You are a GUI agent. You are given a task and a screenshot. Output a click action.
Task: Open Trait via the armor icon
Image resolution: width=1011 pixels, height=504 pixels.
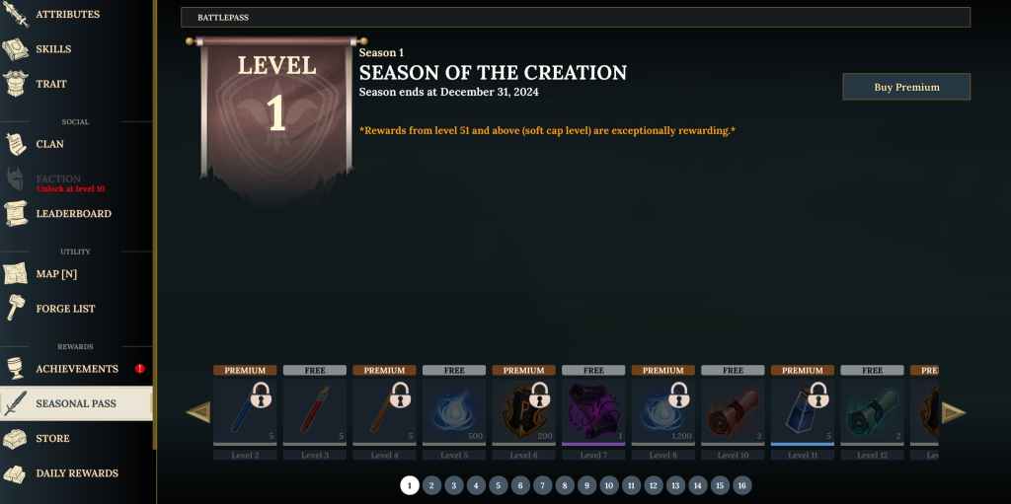click(x=16, y=84)
